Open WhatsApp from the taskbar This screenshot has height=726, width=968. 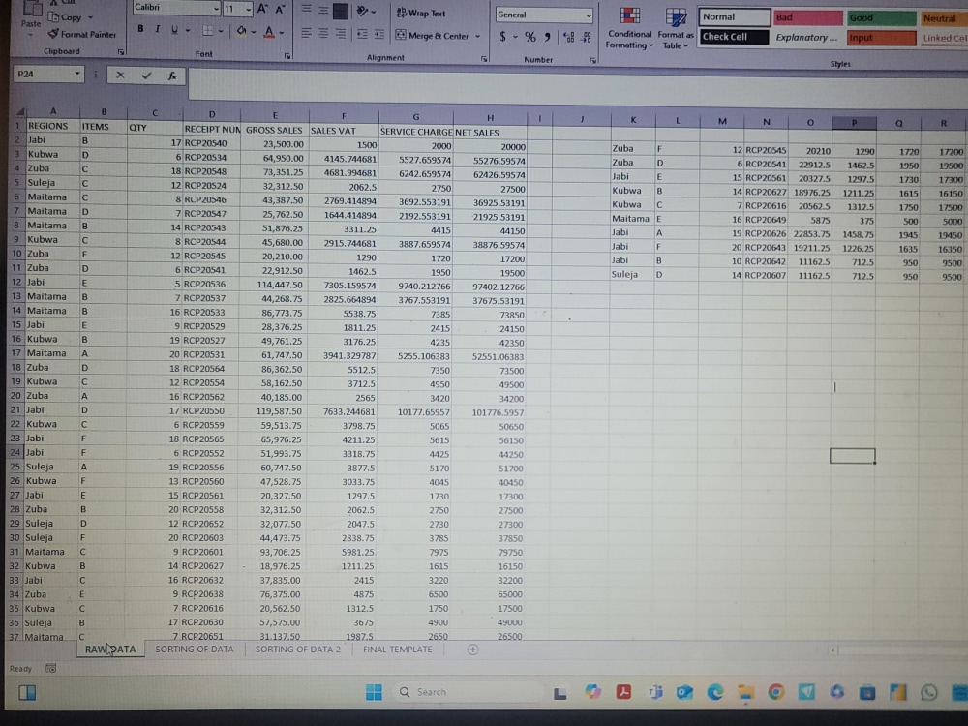[928, 693]
